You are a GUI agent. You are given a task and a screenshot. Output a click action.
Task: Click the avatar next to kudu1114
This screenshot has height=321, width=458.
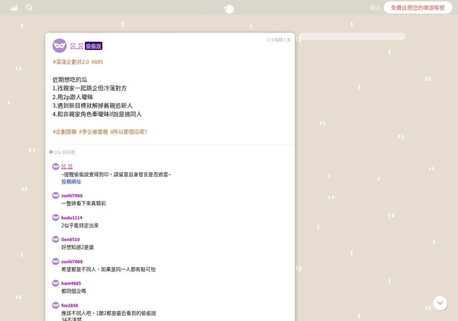[56, 218]
